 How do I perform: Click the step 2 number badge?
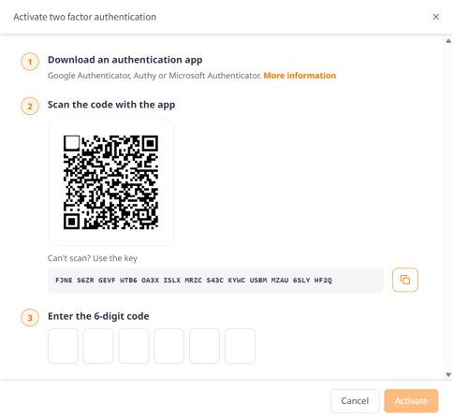coord(30,107)
